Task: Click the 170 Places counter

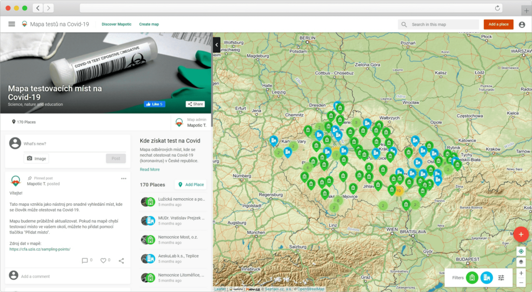Action: coord(24,122)
